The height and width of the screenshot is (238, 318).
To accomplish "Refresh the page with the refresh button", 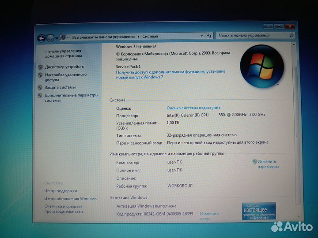I will (x=209, y=36).
